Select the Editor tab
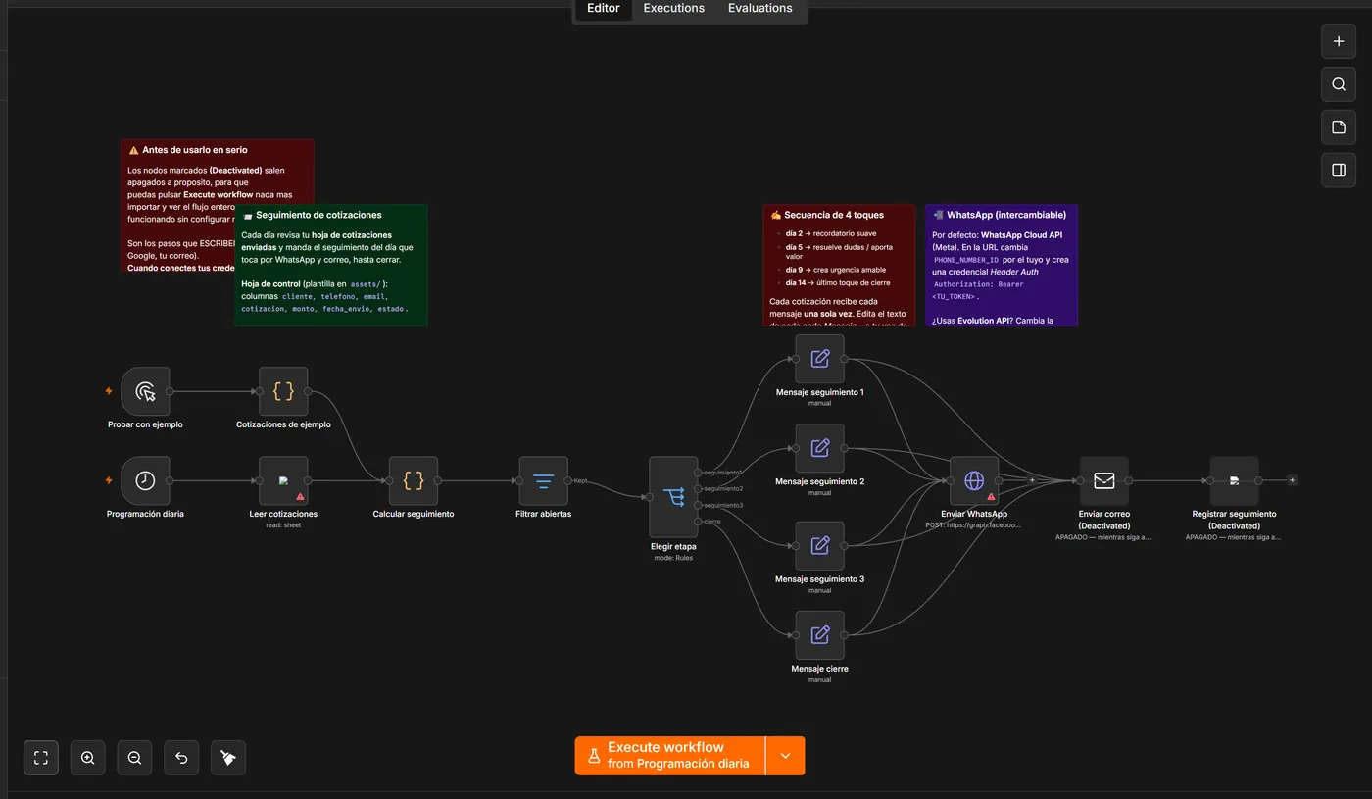Screen dimensions: 1372x799 [603, 8]
